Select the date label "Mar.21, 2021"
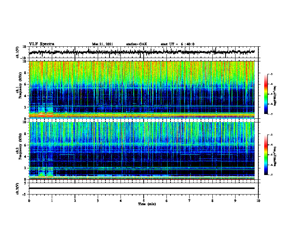Image resolution: width=291 pixels, height=225 pixels. [103, 44]
